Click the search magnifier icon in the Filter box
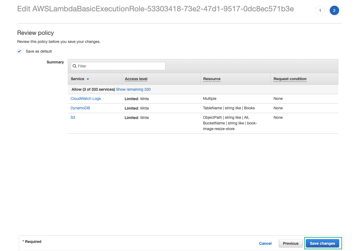 coord(75,66)
